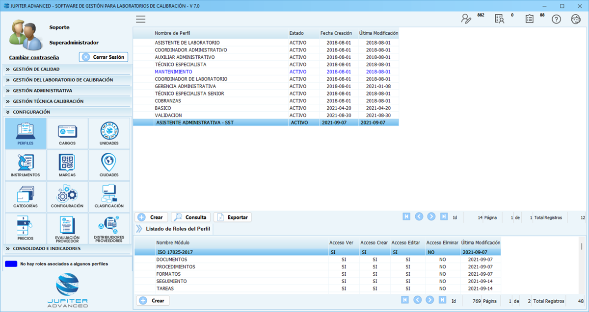
Task: Click the help question mark icon
Action: pos(556,18)
